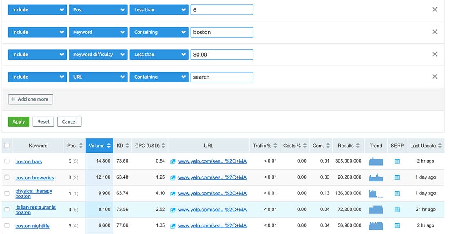This screenshot has height=234, width=449.
Task: Click trend chart for boston nightlife
Action: [376, 225]
